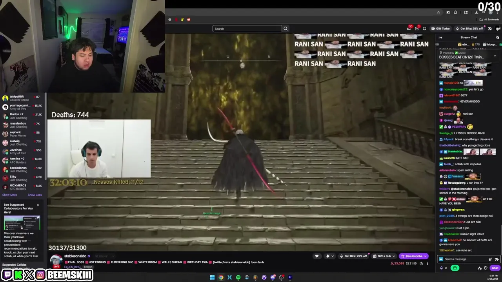Open Discord from the taskbar

click(x=273, y=277)
